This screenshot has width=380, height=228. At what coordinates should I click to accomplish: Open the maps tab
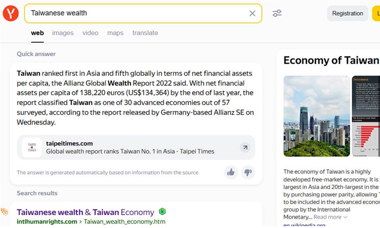tap(115, 33)
